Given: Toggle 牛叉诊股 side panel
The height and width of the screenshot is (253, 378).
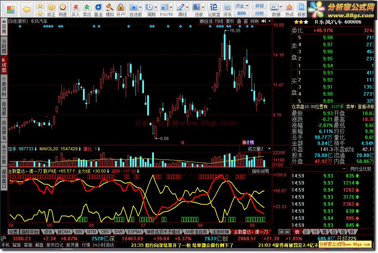Looking at the screenshot, I should pyautogui.click(x=4, y=155).
